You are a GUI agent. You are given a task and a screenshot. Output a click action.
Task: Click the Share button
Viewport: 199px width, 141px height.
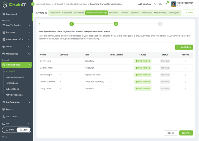click(x=189, y=13)
